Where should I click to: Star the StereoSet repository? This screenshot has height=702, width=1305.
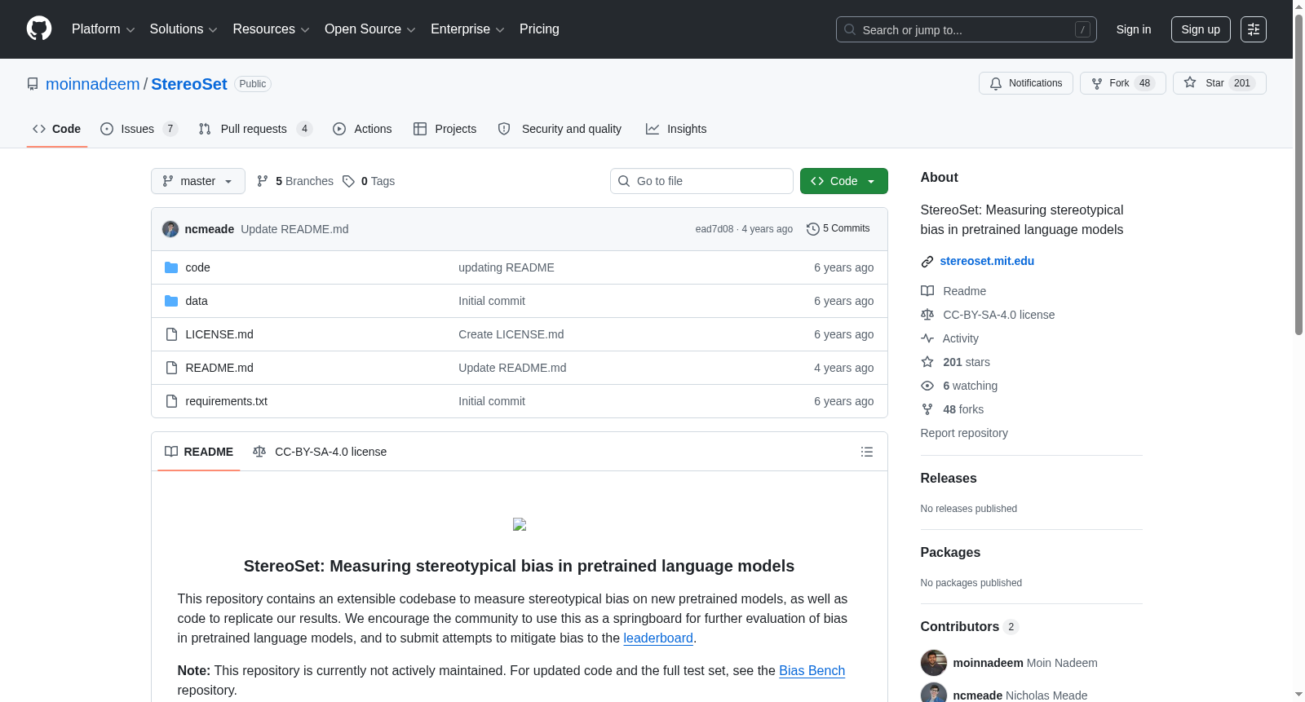(1219, 83)
